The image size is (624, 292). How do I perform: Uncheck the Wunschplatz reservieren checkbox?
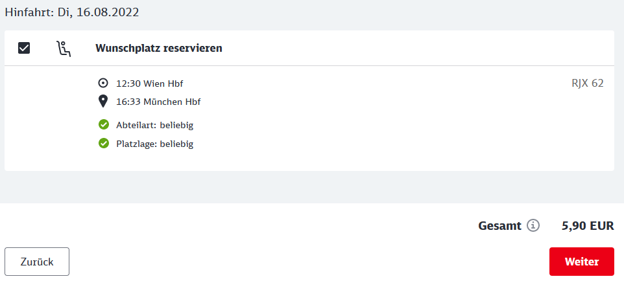coord(24,48)
